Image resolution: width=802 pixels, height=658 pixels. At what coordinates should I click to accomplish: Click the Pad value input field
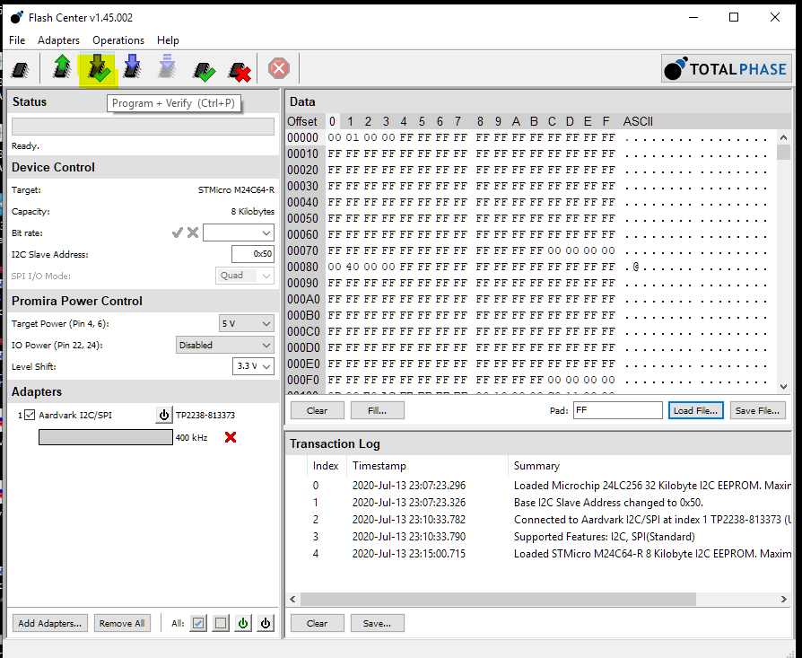click(617, 410)
